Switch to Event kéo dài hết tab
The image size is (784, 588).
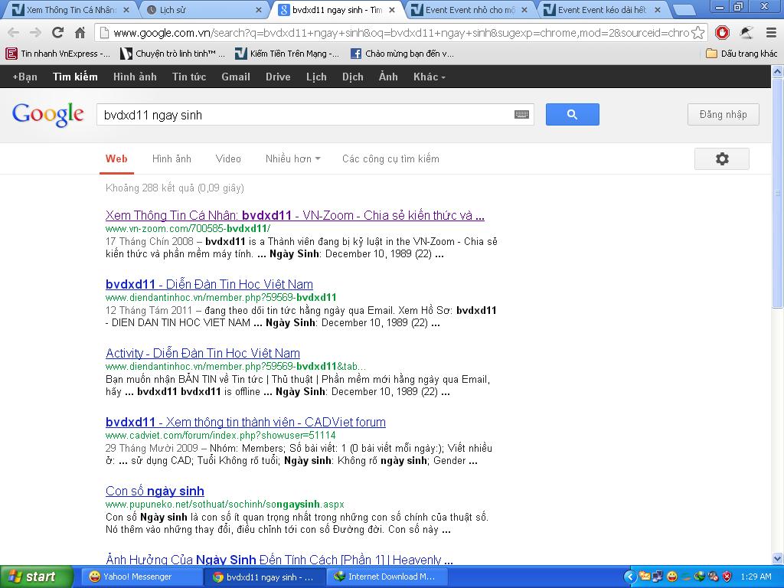[x=601, y=9]
